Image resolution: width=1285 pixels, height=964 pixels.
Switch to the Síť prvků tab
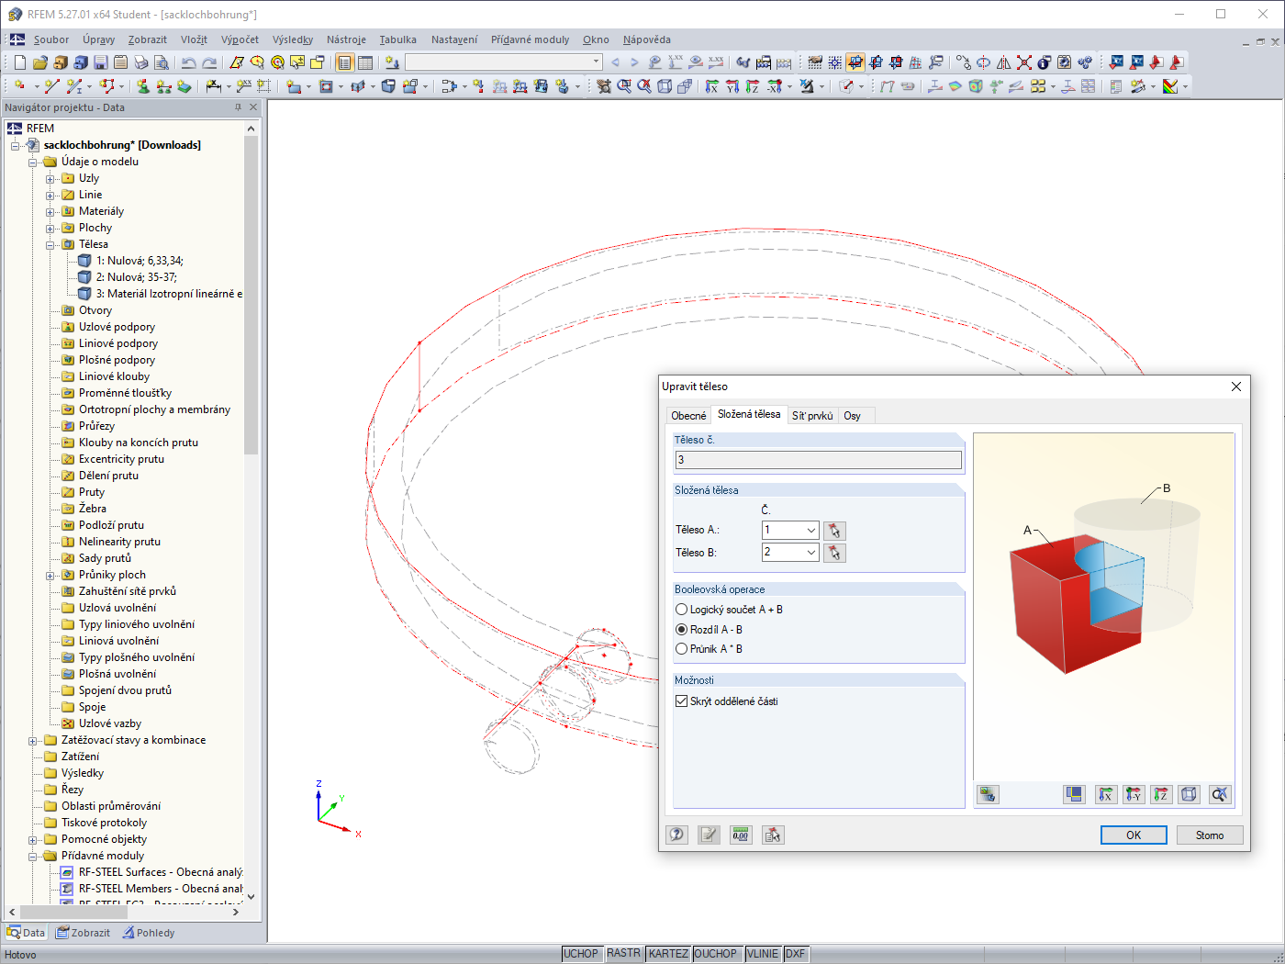click(x=812, y=416)
